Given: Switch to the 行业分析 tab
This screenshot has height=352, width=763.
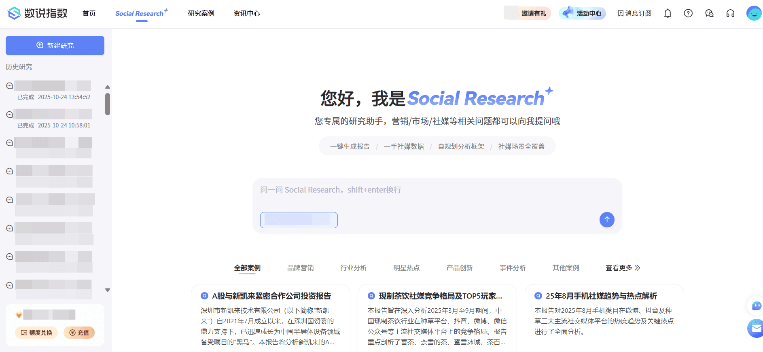Looking at the screenshot, I should 354,268.
